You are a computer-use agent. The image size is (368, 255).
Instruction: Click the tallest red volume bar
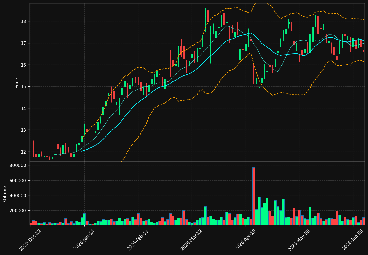(x=254, y=196)
